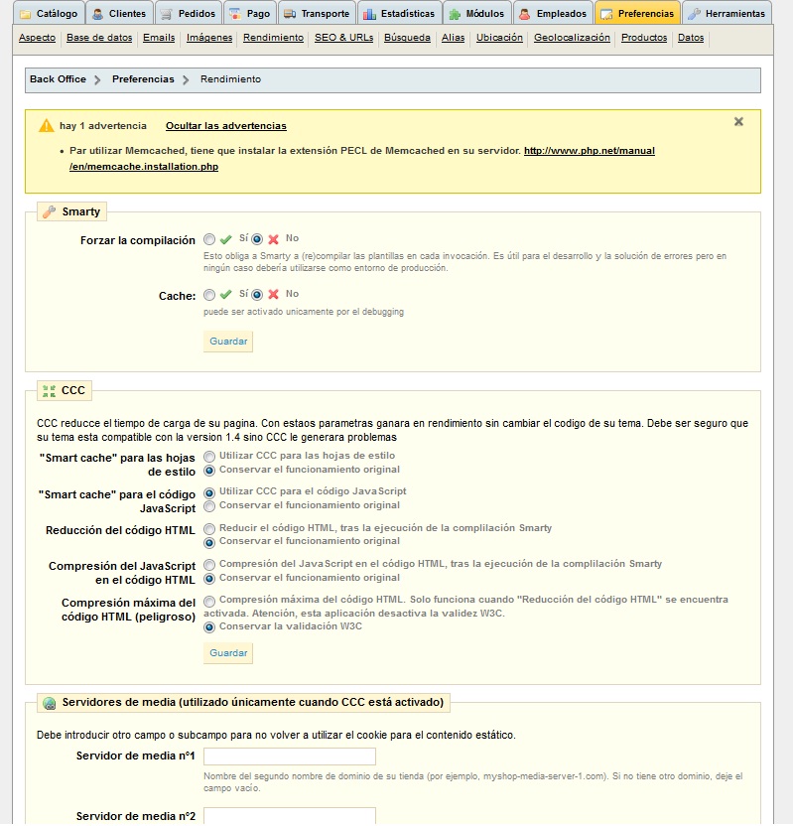Open Ubicación preferences
The width and height of the screenshot is (793, 826).
click(x=499, y=38)
